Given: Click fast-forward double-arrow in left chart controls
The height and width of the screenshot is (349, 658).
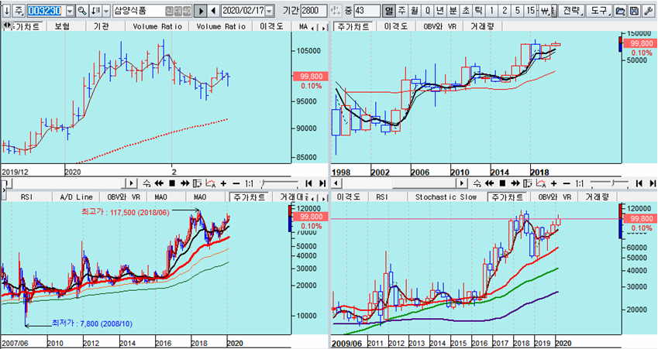Looking at the screenshot, I should [x=184, y=183].
